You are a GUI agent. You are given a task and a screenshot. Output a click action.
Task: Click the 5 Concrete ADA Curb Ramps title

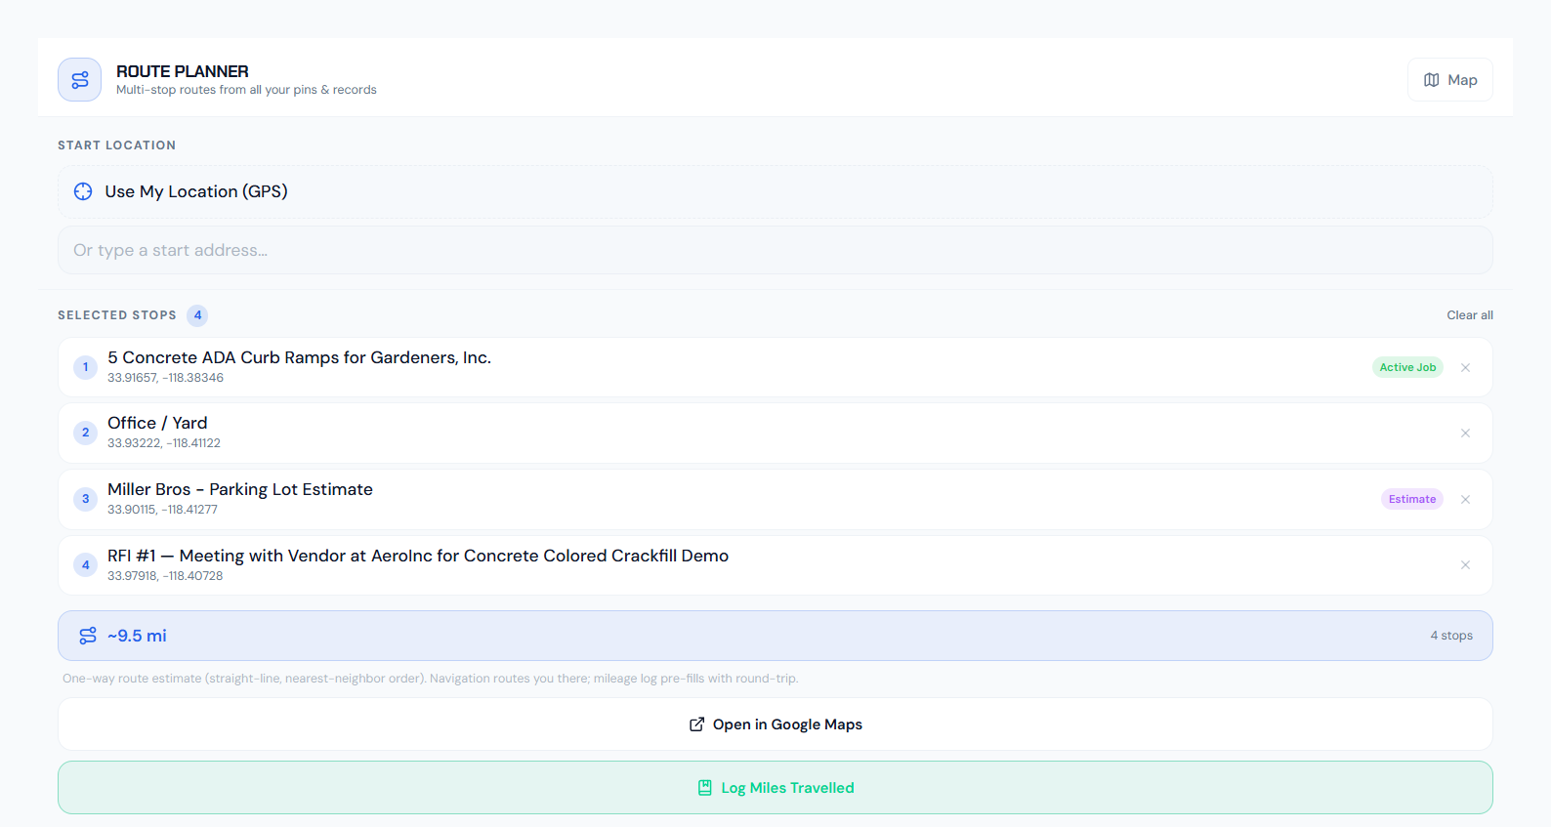point(299,357)
